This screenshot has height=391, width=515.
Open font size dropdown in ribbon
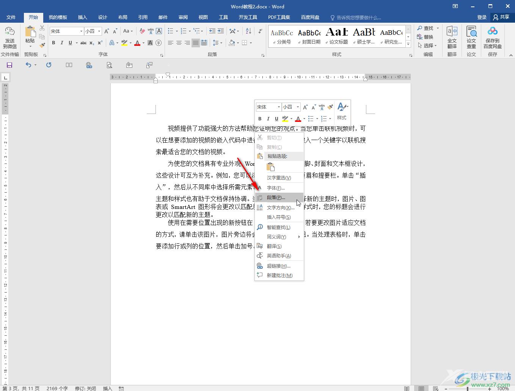coord(99,31)
